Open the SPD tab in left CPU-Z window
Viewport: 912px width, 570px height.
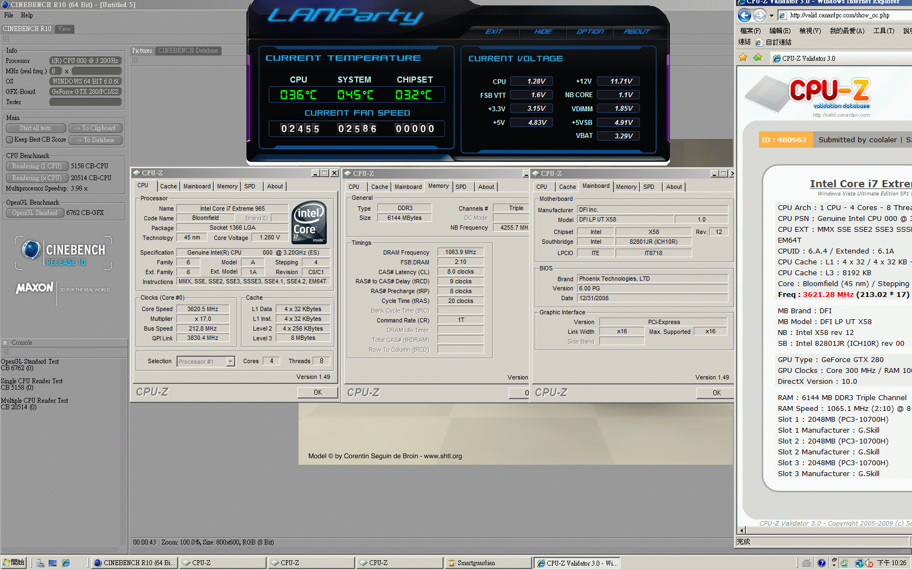click(250, 186)
